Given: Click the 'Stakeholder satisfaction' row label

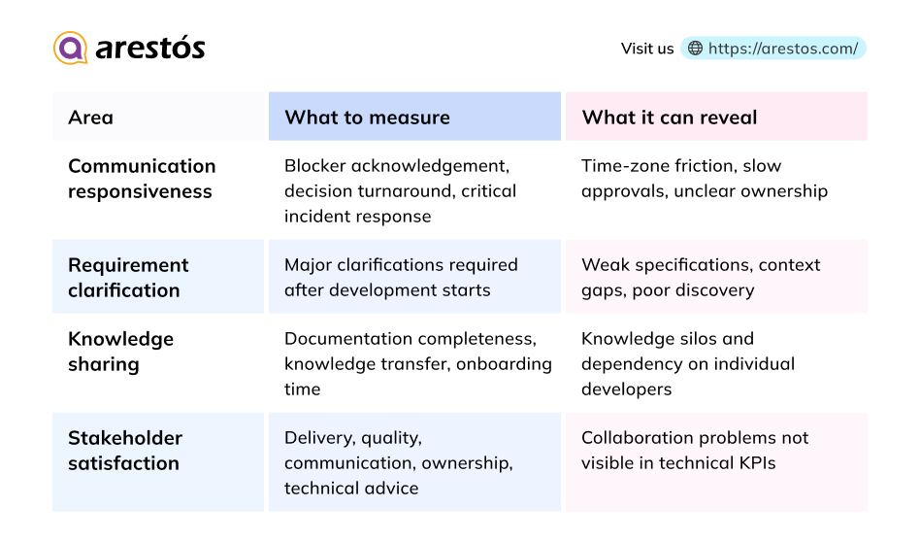Looking at the screenshot, I should [x=125, y=451].
